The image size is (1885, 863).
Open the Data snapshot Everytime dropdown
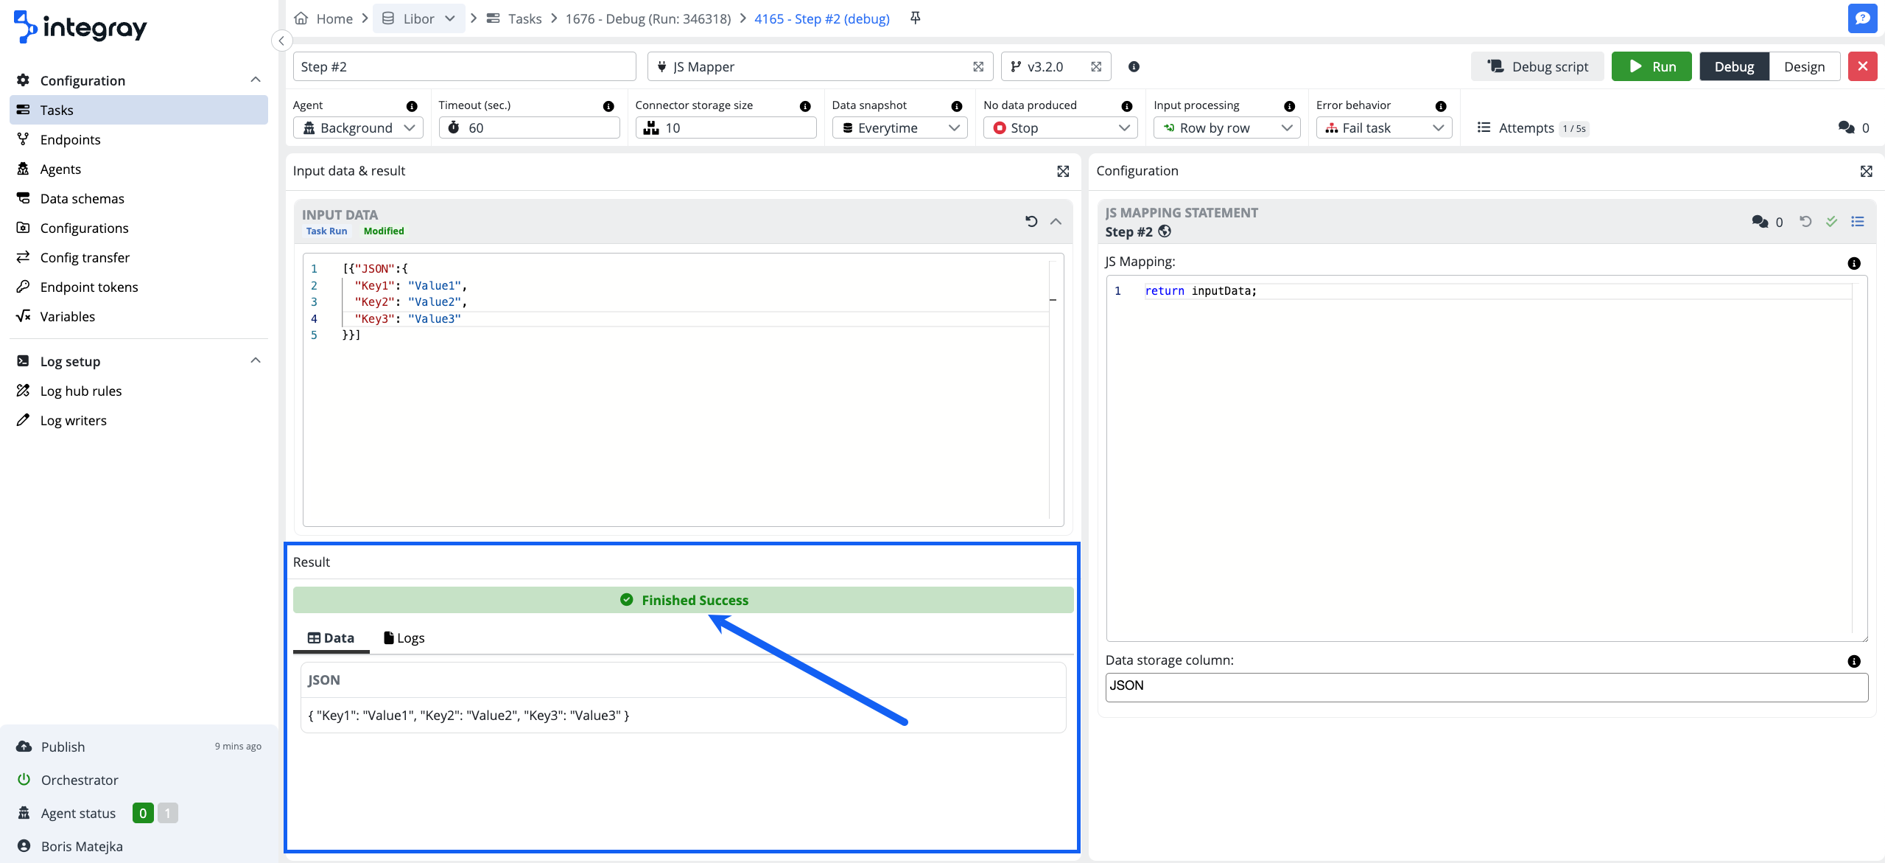pos(899,127)
